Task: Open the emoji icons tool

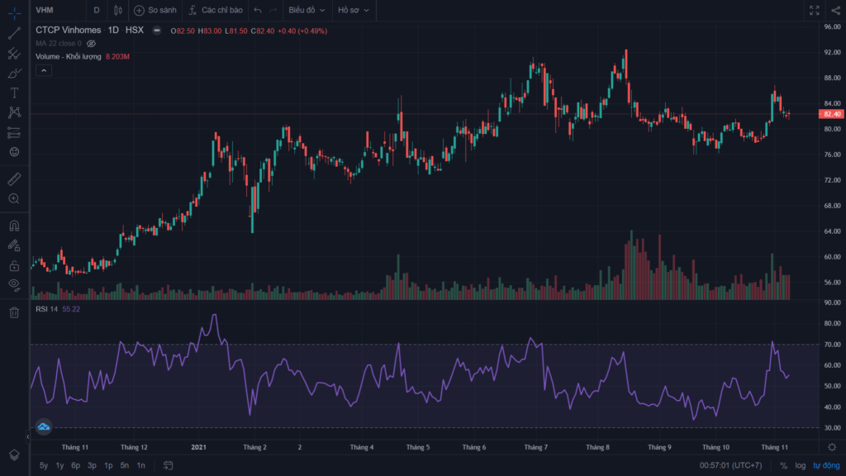Action: pyautogui.click(x=15, y=152)
